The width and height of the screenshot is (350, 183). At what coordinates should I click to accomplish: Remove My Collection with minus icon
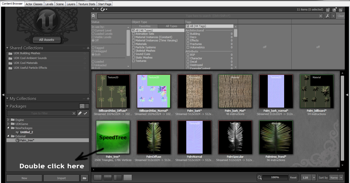pos(84,99)
